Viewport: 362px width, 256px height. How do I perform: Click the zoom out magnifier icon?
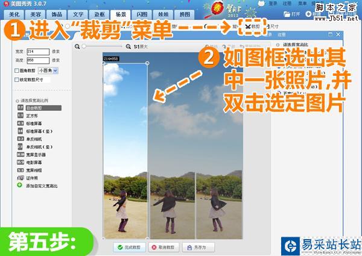click(x=77, y=46)
